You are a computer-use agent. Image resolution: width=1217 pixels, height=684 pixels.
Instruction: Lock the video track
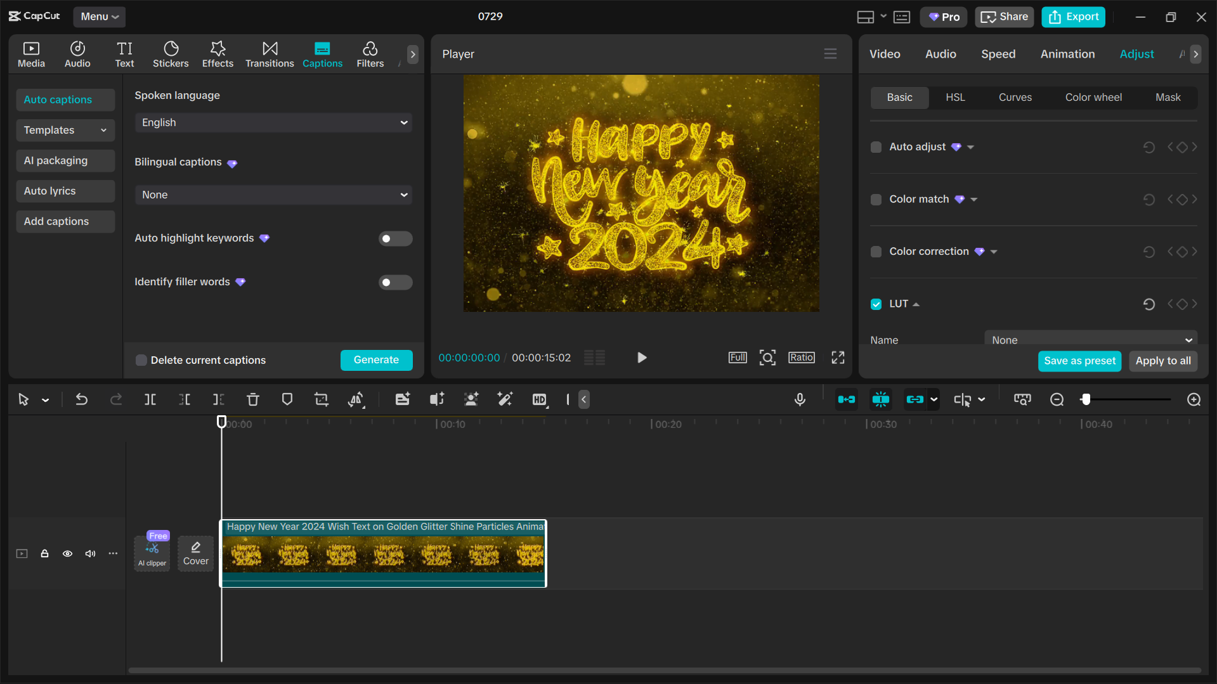(44, 553)
